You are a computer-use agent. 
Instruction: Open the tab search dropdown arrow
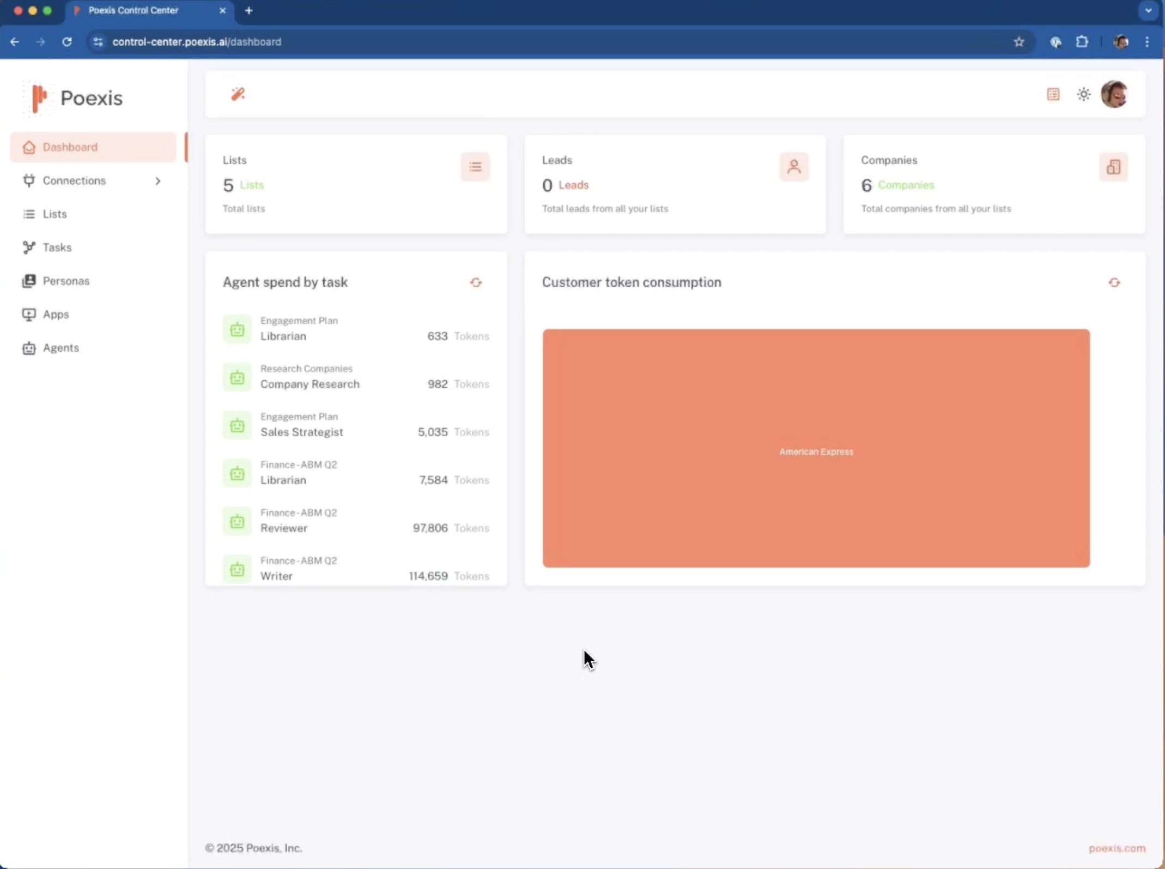coord(1148,10)
